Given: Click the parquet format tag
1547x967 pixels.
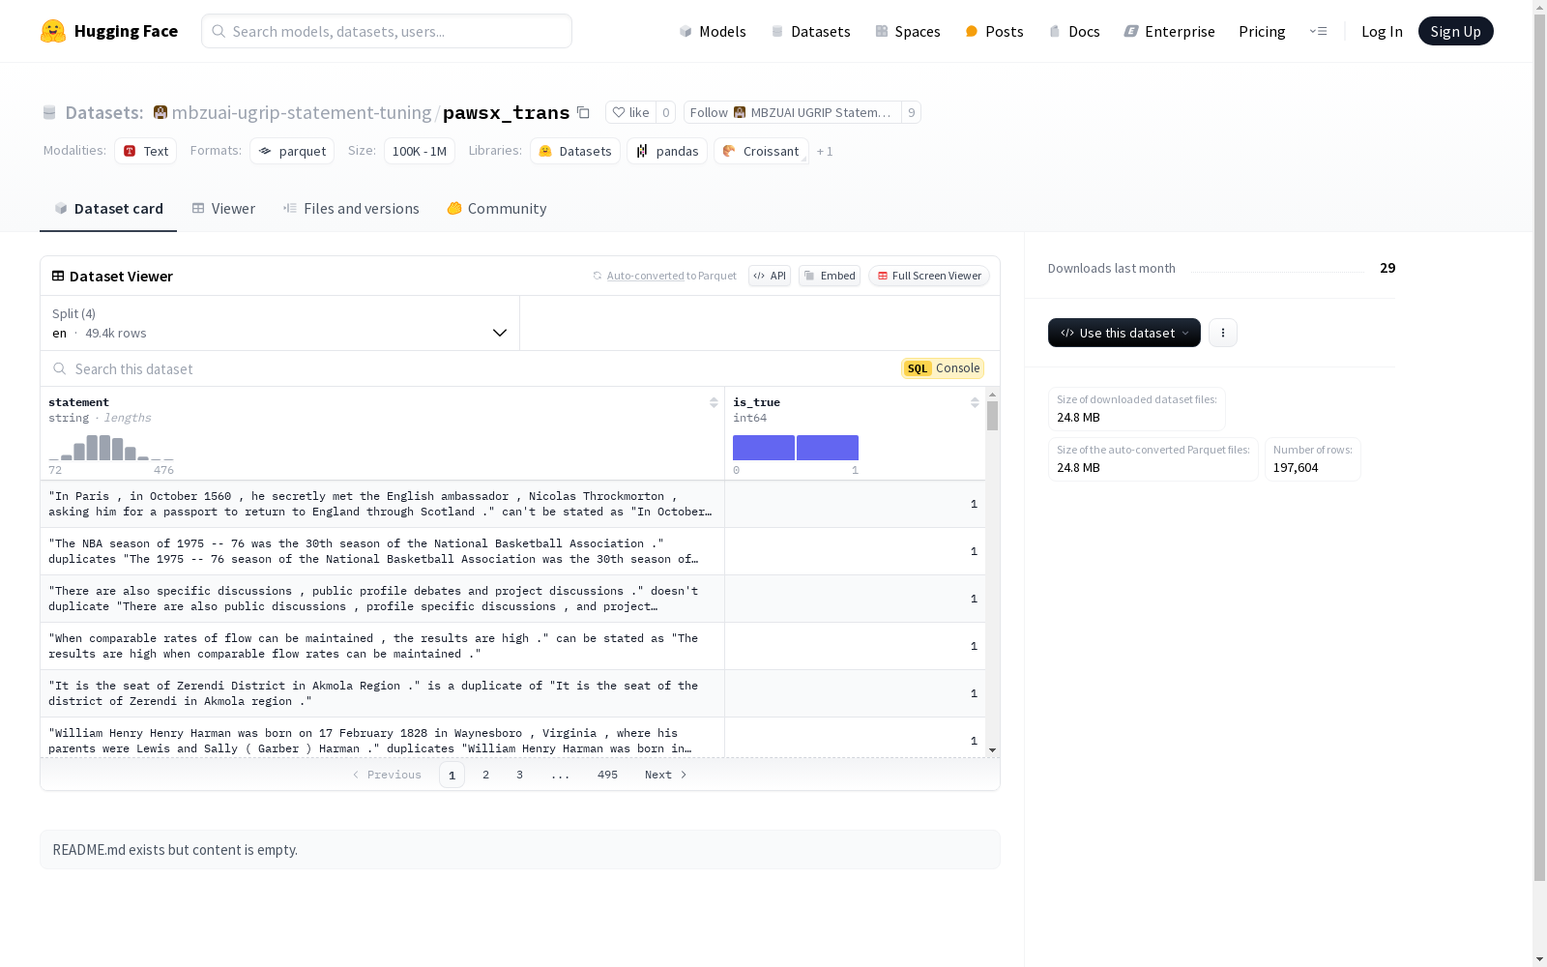Looking at the screenshot, I should [292, 151].
